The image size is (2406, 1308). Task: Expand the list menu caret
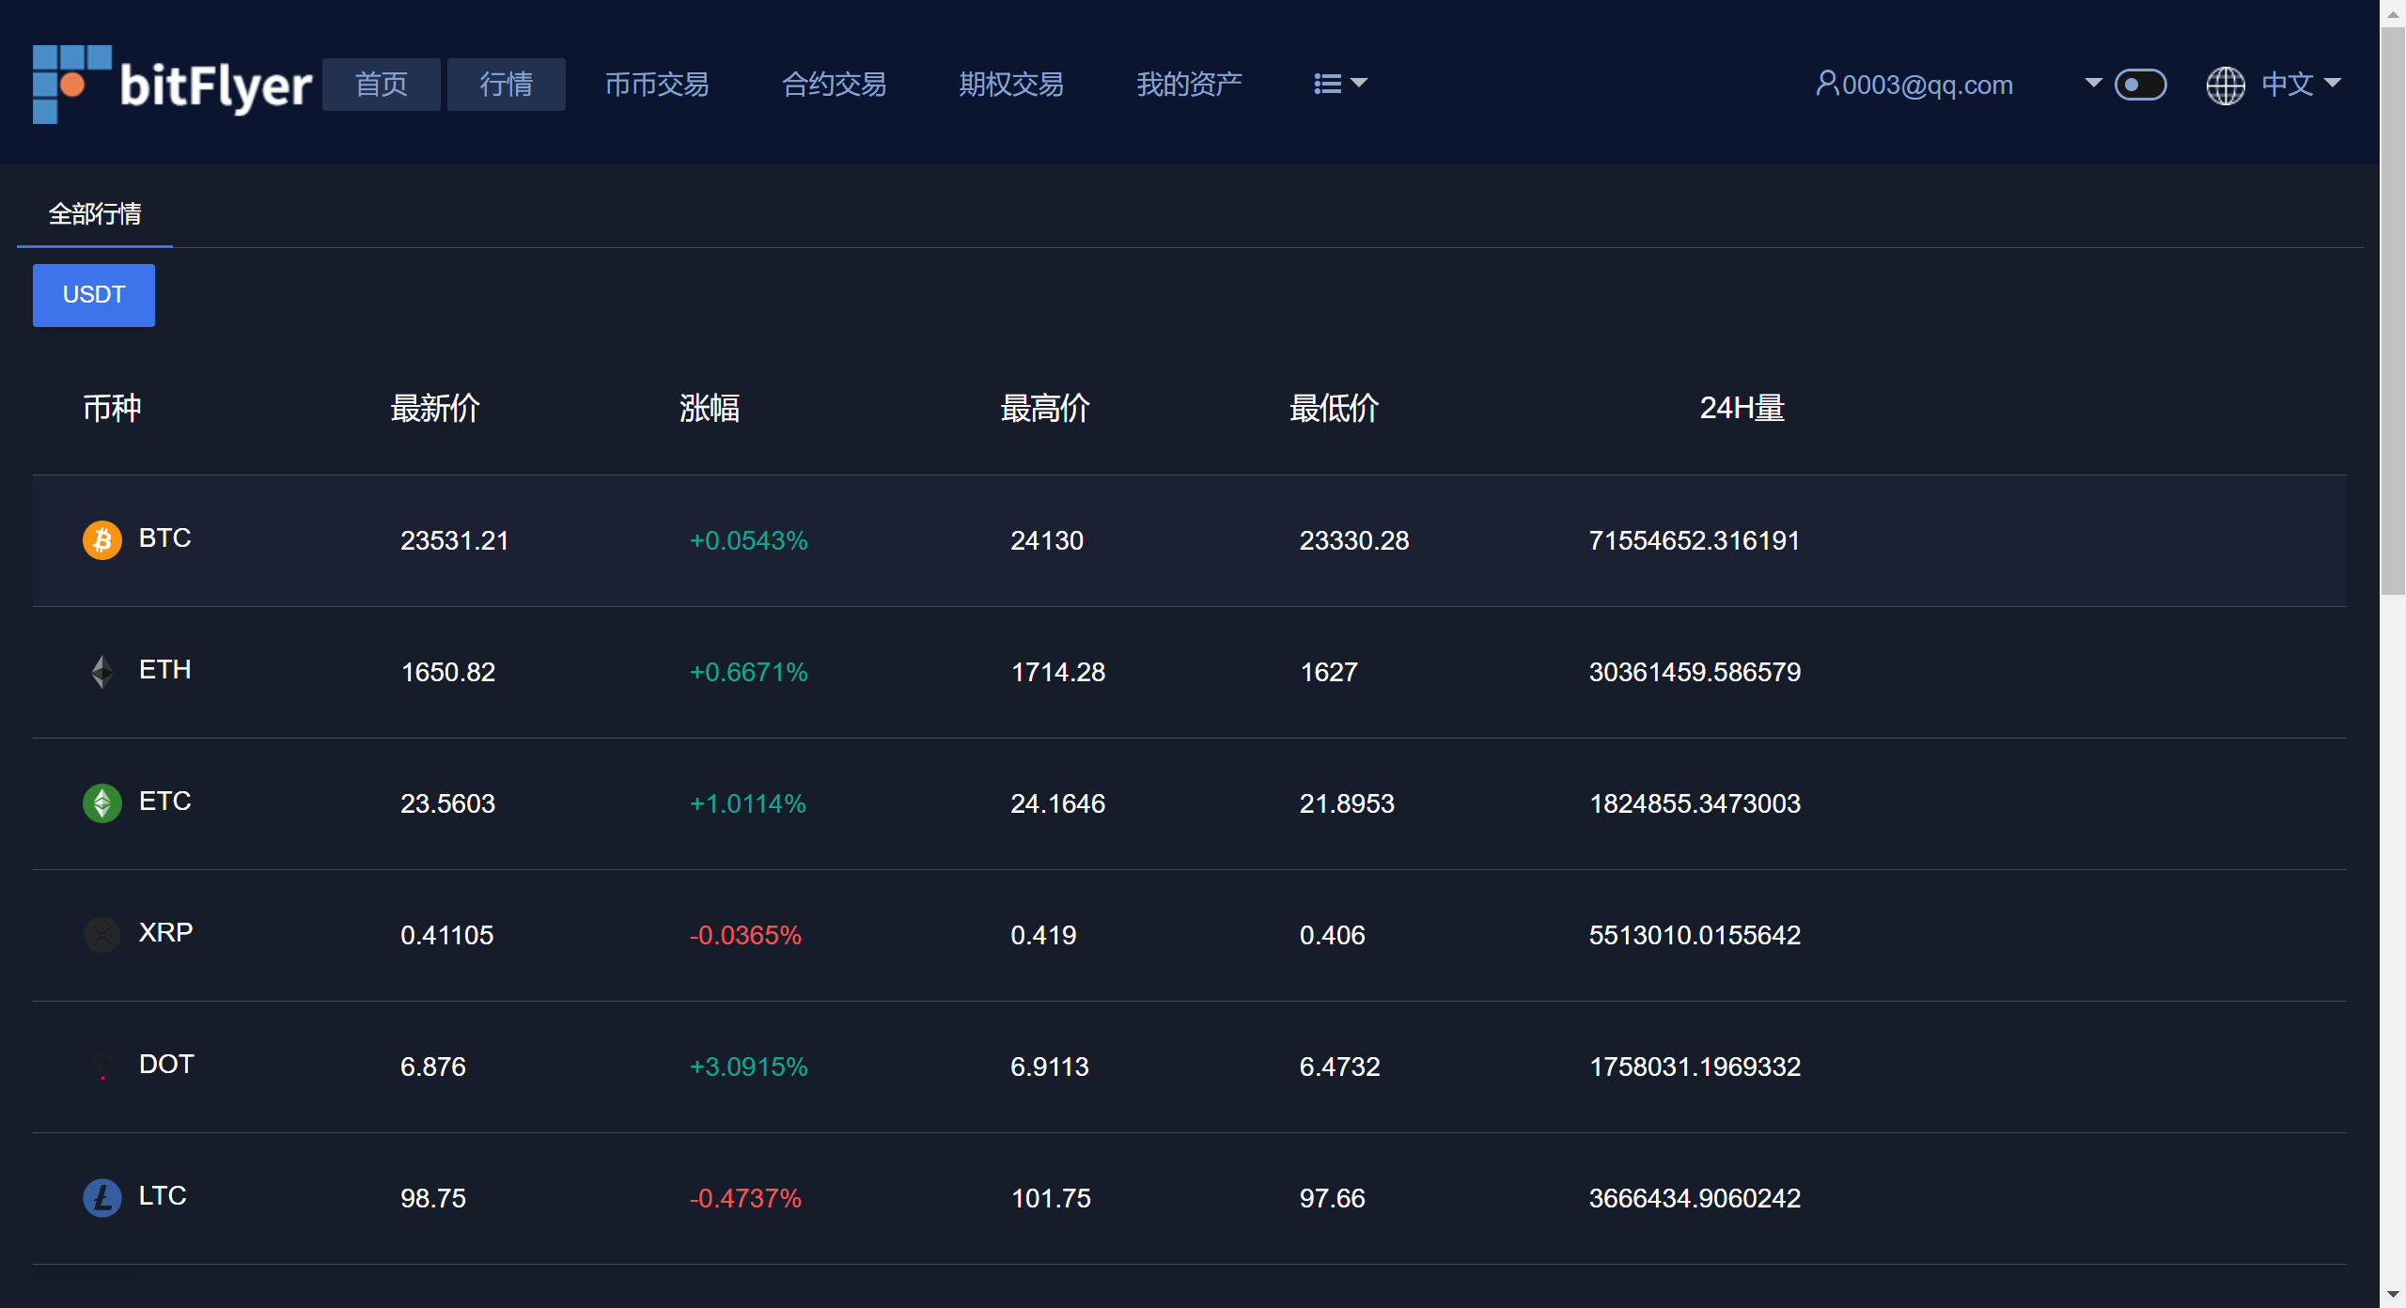tap(1359, 83)
